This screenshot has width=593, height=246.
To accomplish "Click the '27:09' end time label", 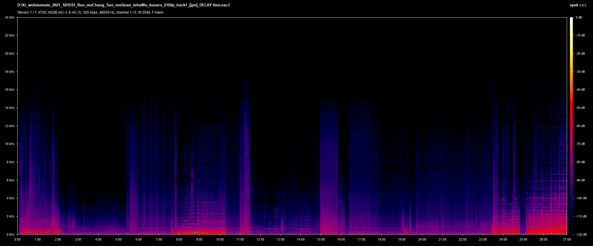I will [567, 239].
